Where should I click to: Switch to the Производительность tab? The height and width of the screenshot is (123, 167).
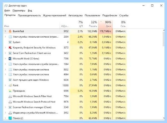click(29, 16)
